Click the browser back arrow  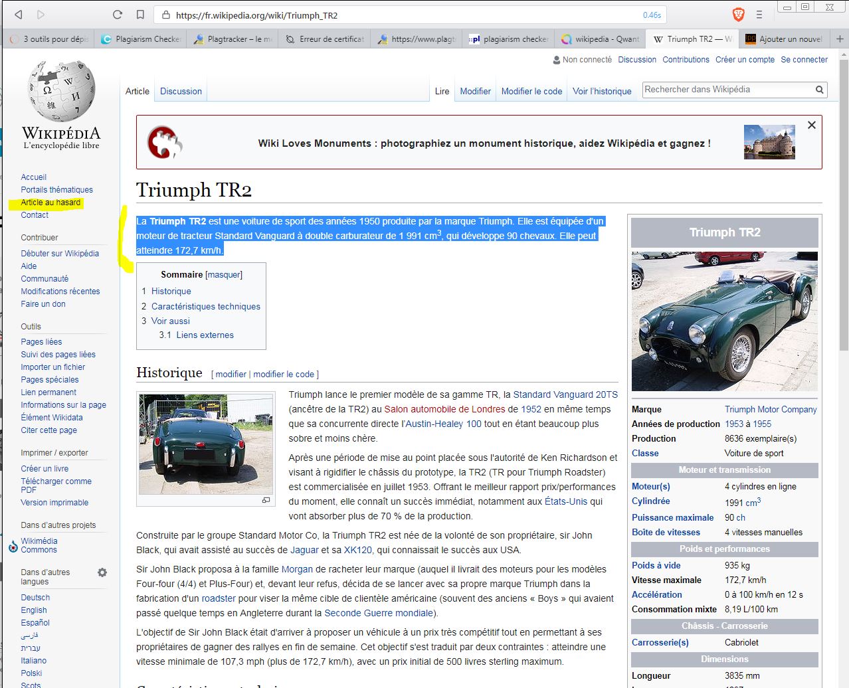(19, 15)
